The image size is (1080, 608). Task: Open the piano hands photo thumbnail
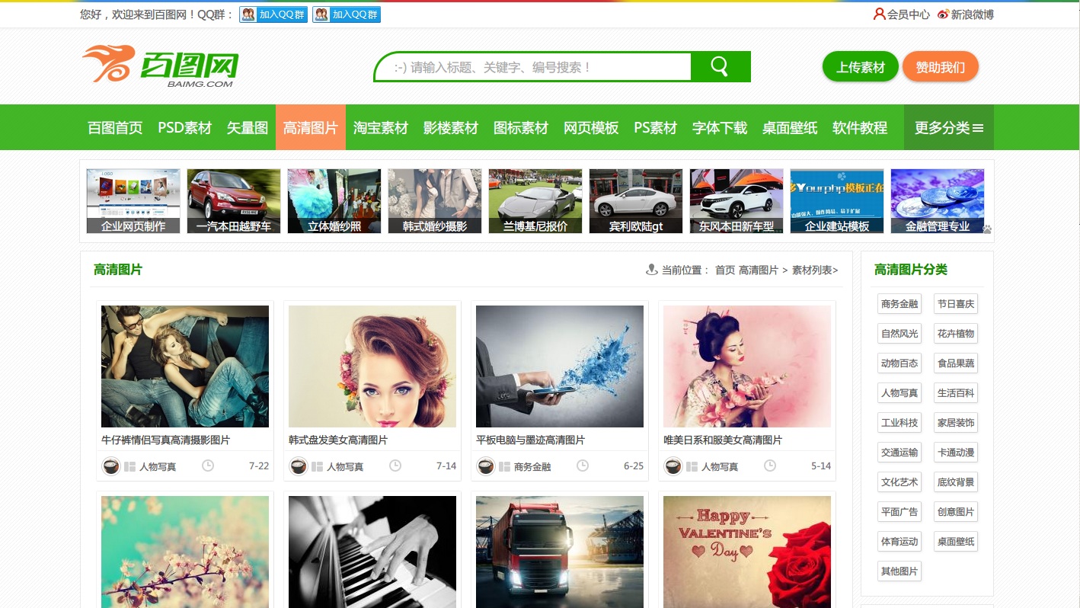point(372,552)
